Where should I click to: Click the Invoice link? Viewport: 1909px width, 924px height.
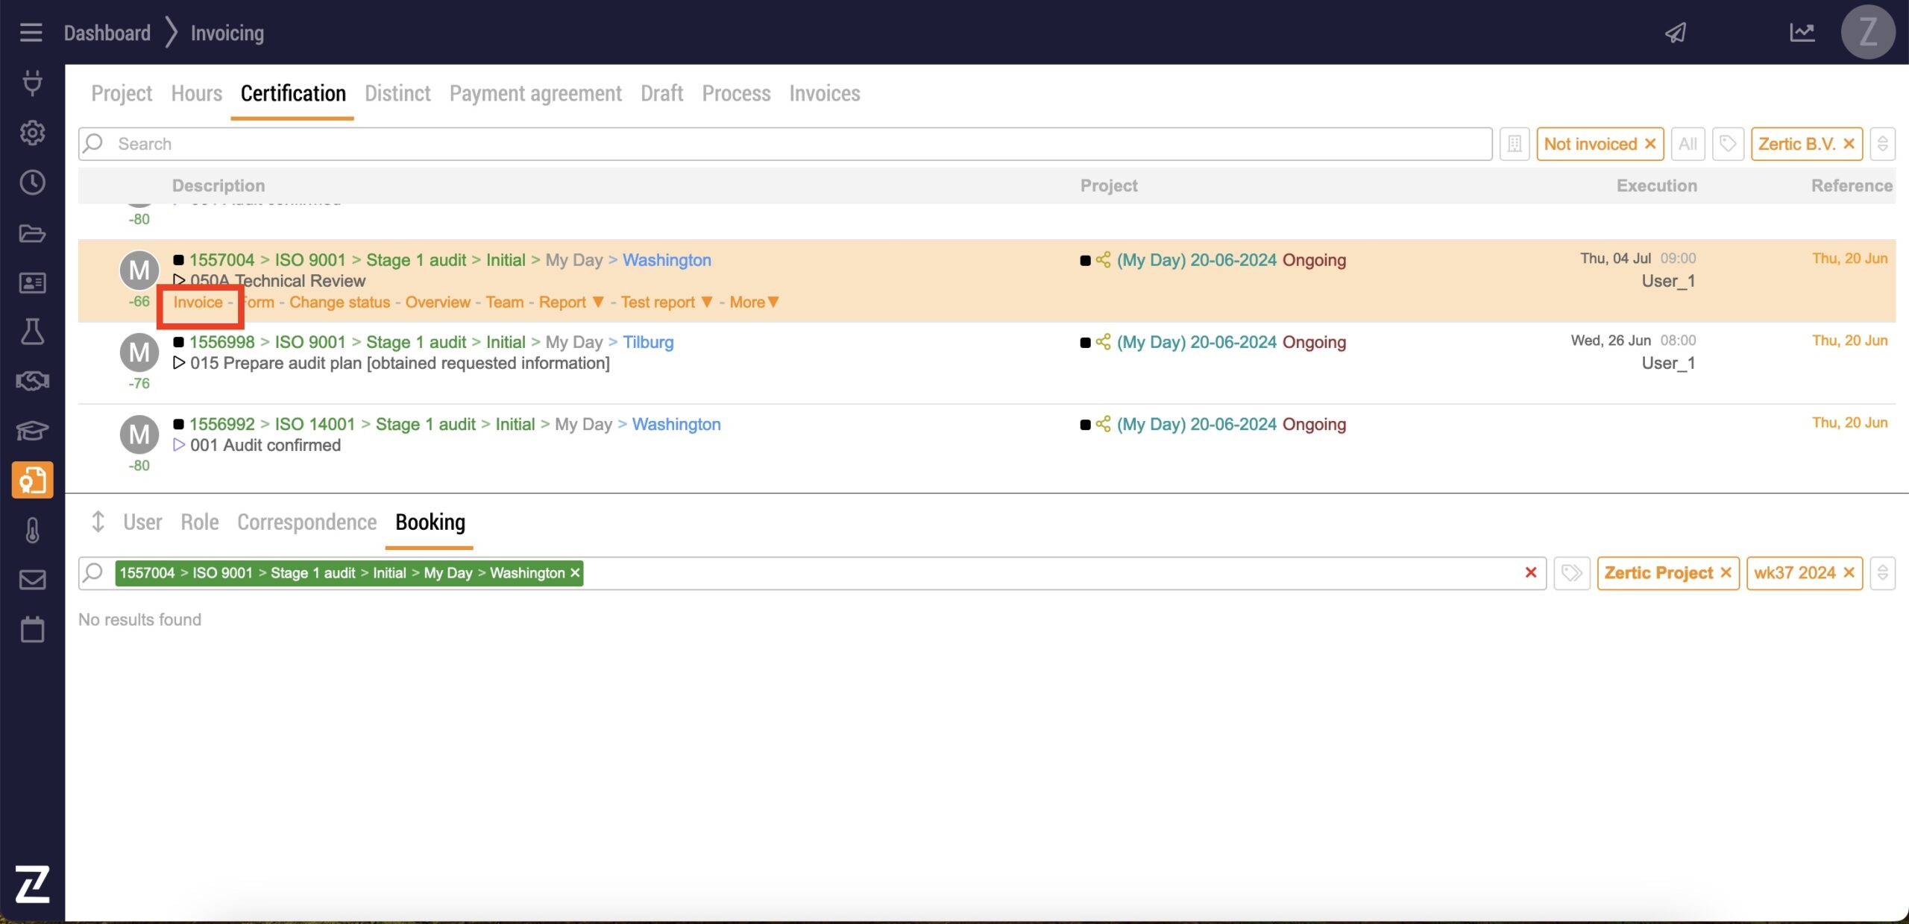[198, 303]
